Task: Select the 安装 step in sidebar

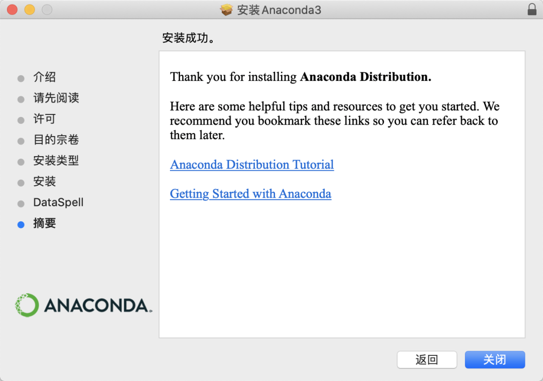Action: pyautogui.click(x=44, y=181)
